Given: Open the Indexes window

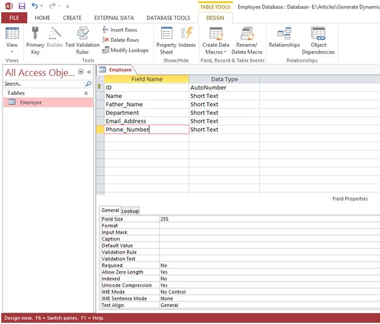Looking at the screenshot, I should (x=187, y=37).
